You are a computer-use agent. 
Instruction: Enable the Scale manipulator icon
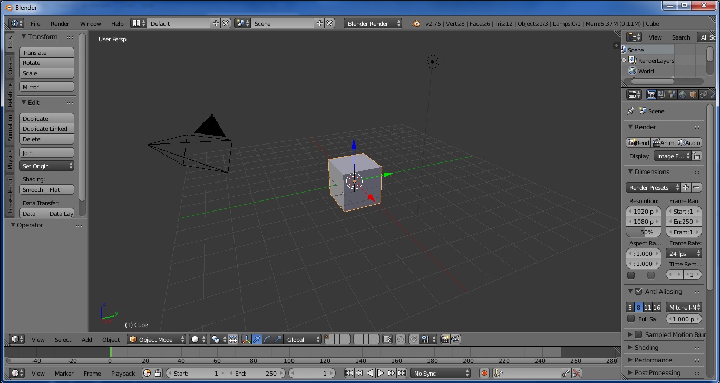tap(277, 339)
